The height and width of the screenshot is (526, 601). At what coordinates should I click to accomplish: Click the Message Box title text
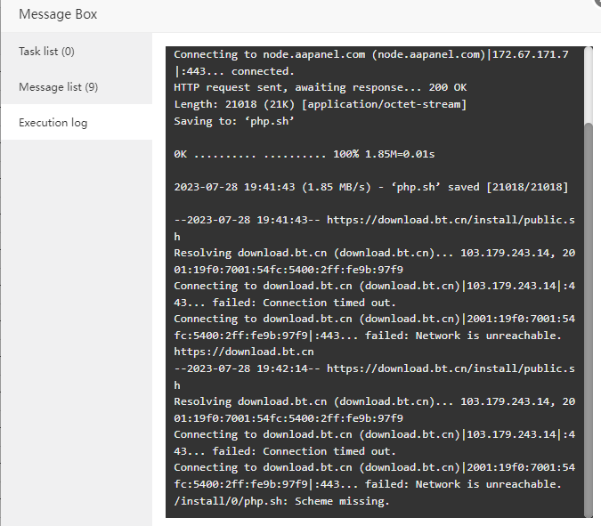click(x=58, y=14)
